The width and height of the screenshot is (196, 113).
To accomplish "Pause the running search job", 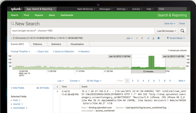I will point(137,38).
